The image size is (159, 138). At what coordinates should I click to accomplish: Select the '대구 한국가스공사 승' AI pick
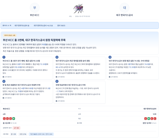point(22,25)
